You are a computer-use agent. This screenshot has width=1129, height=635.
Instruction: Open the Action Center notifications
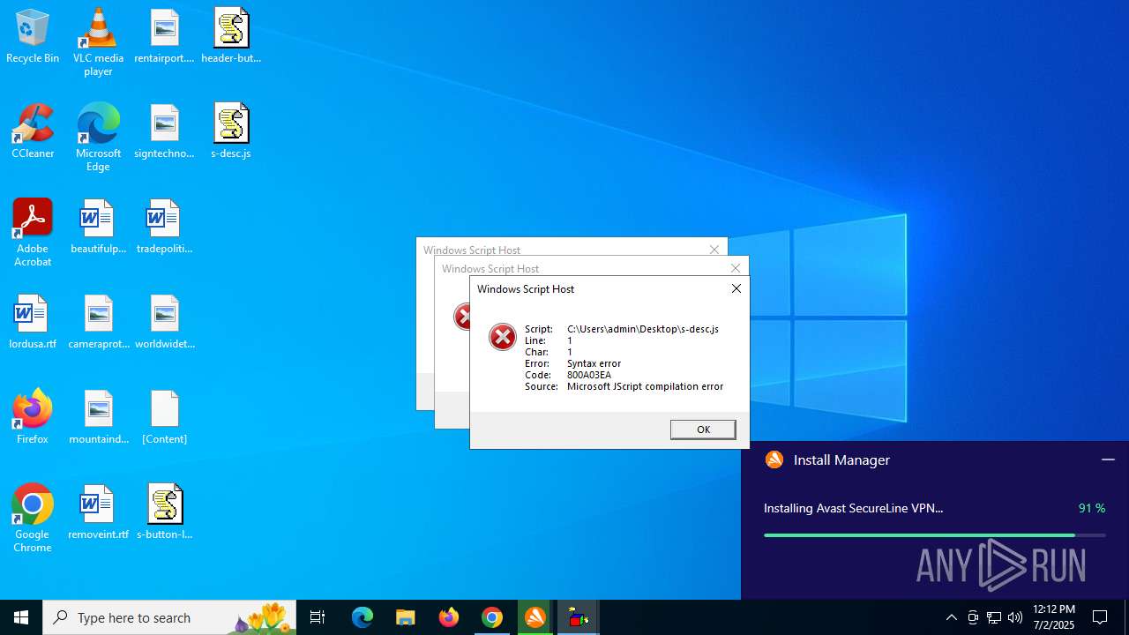pos(1100,617)
